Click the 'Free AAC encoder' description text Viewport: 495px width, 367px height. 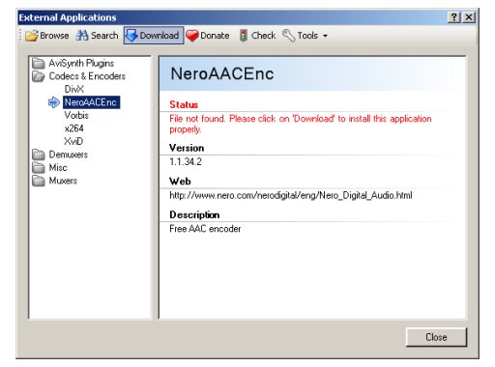click(x=205, y=229)
